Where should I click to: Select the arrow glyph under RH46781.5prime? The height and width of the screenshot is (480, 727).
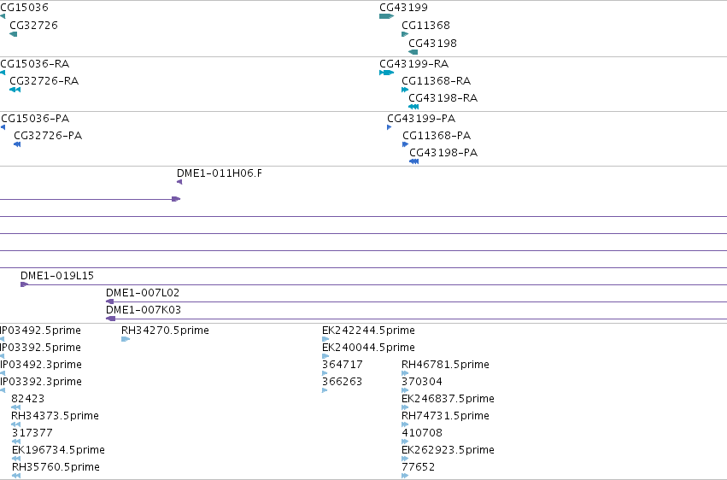(405, 373)
